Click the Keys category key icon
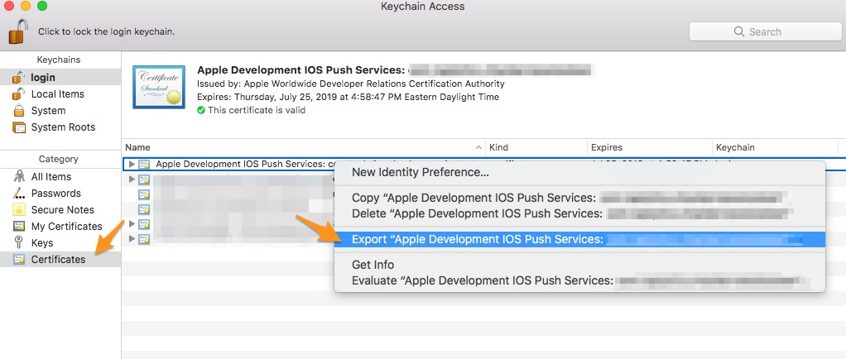Viewport: 846px width, 359px height. [19, 242]
